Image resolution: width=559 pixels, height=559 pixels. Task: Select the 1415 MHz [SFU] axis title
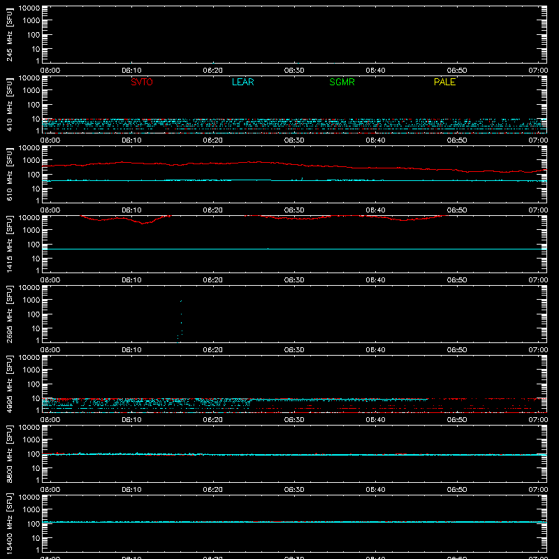click(9, 244)
